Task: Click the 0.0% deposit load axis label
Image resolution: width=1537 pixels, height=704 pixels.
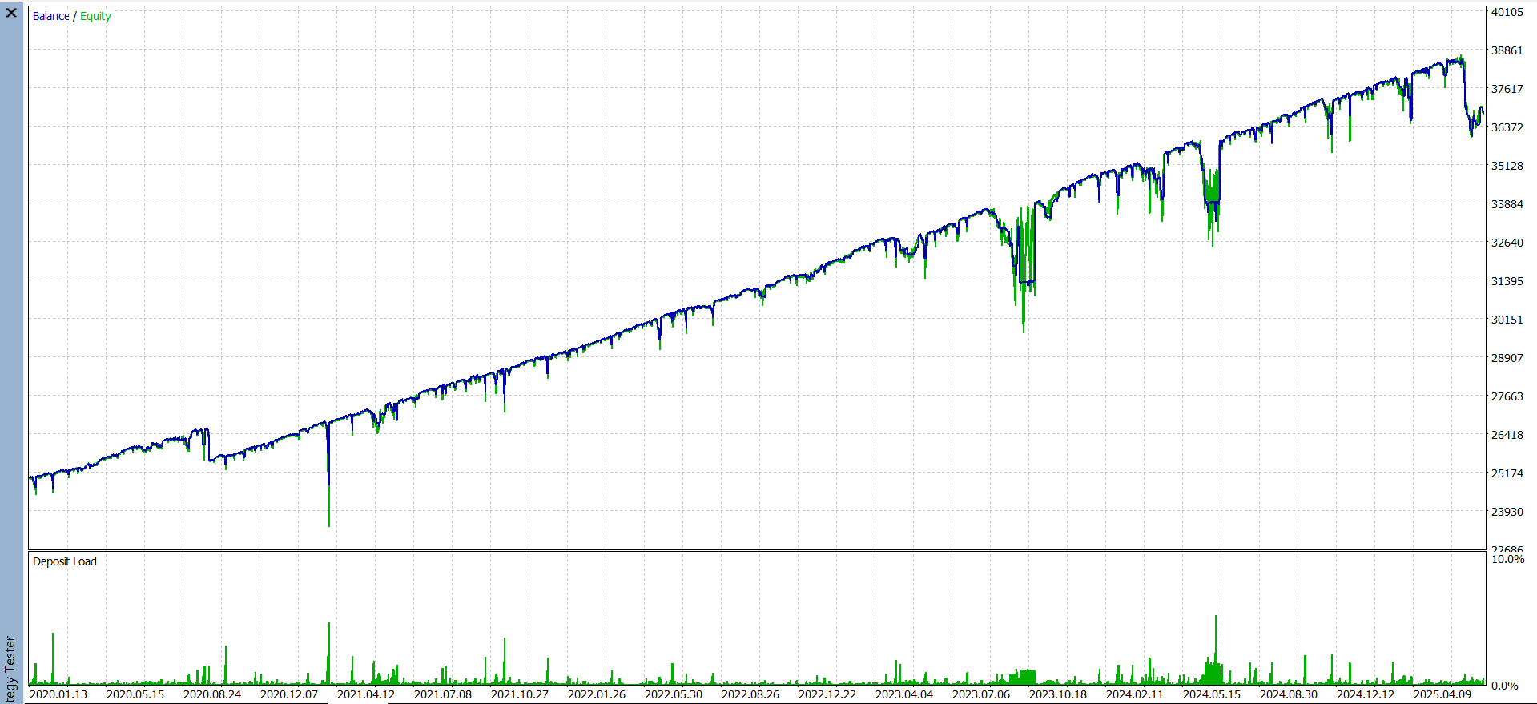Action: click(x=1504, y=686)
